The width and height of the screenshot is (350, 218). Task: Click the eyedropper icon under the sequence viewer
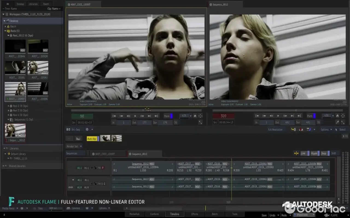click(x=337, y=123)
